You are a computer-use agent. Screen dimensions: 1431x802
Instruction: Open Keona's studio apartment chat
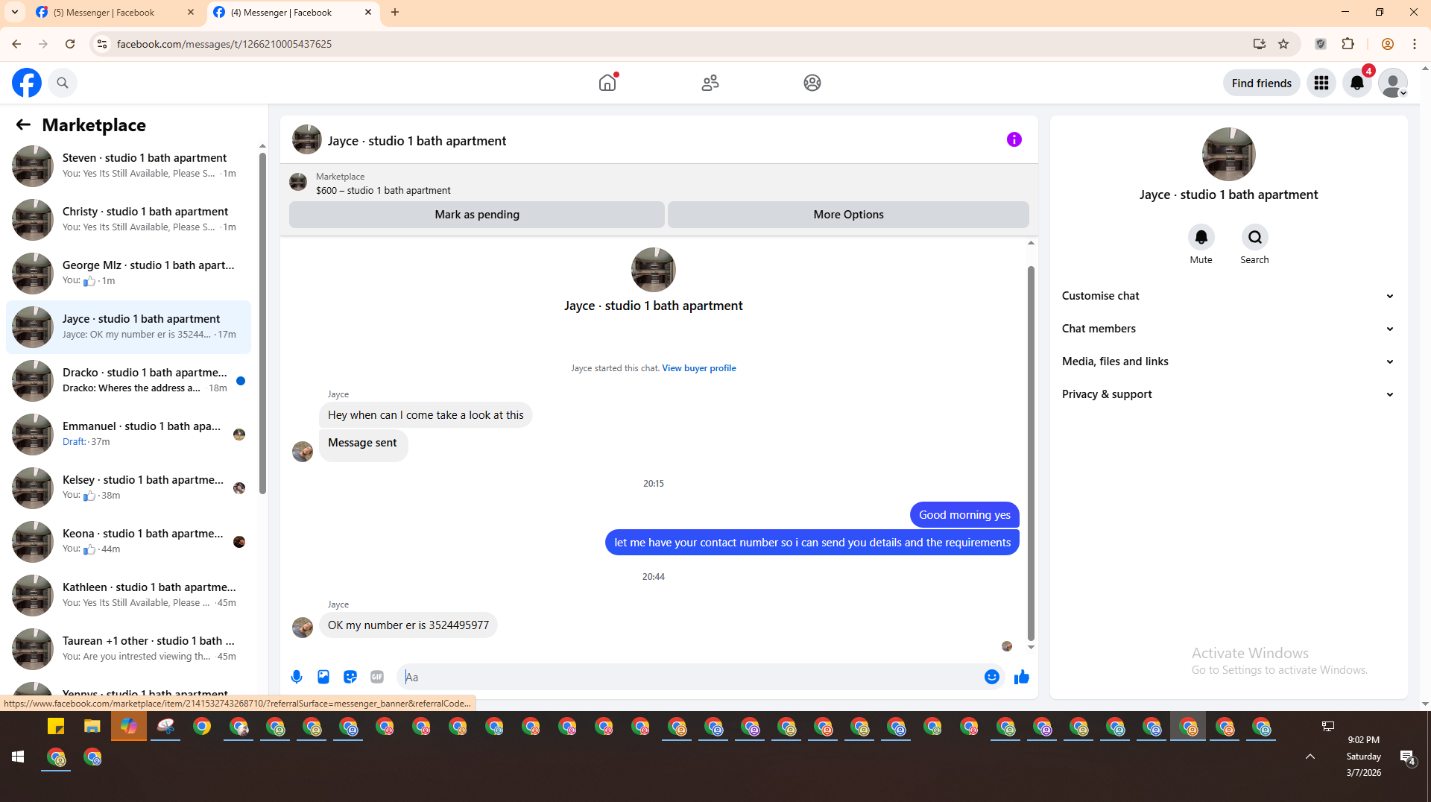(x=128, y=541)
